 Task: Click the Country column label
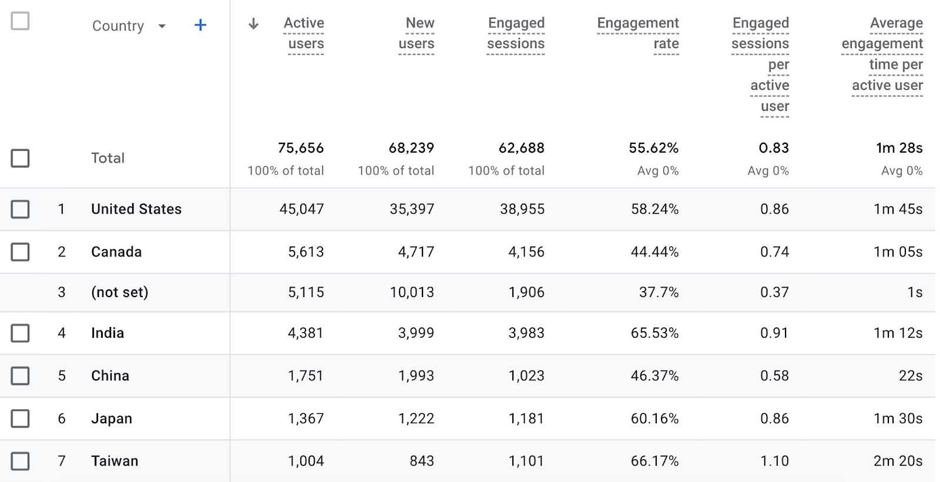click(117, 26)
